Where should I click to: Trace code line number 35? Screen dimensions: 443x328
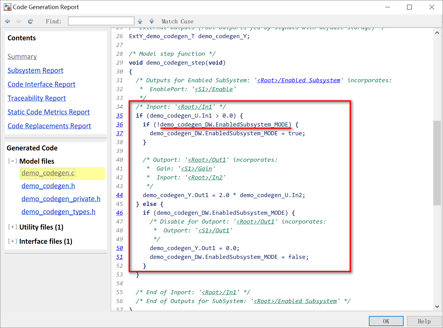coord(119,116)
